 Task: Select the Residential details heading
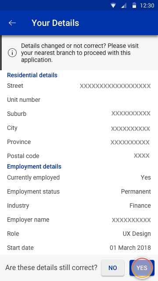[32, 75]
